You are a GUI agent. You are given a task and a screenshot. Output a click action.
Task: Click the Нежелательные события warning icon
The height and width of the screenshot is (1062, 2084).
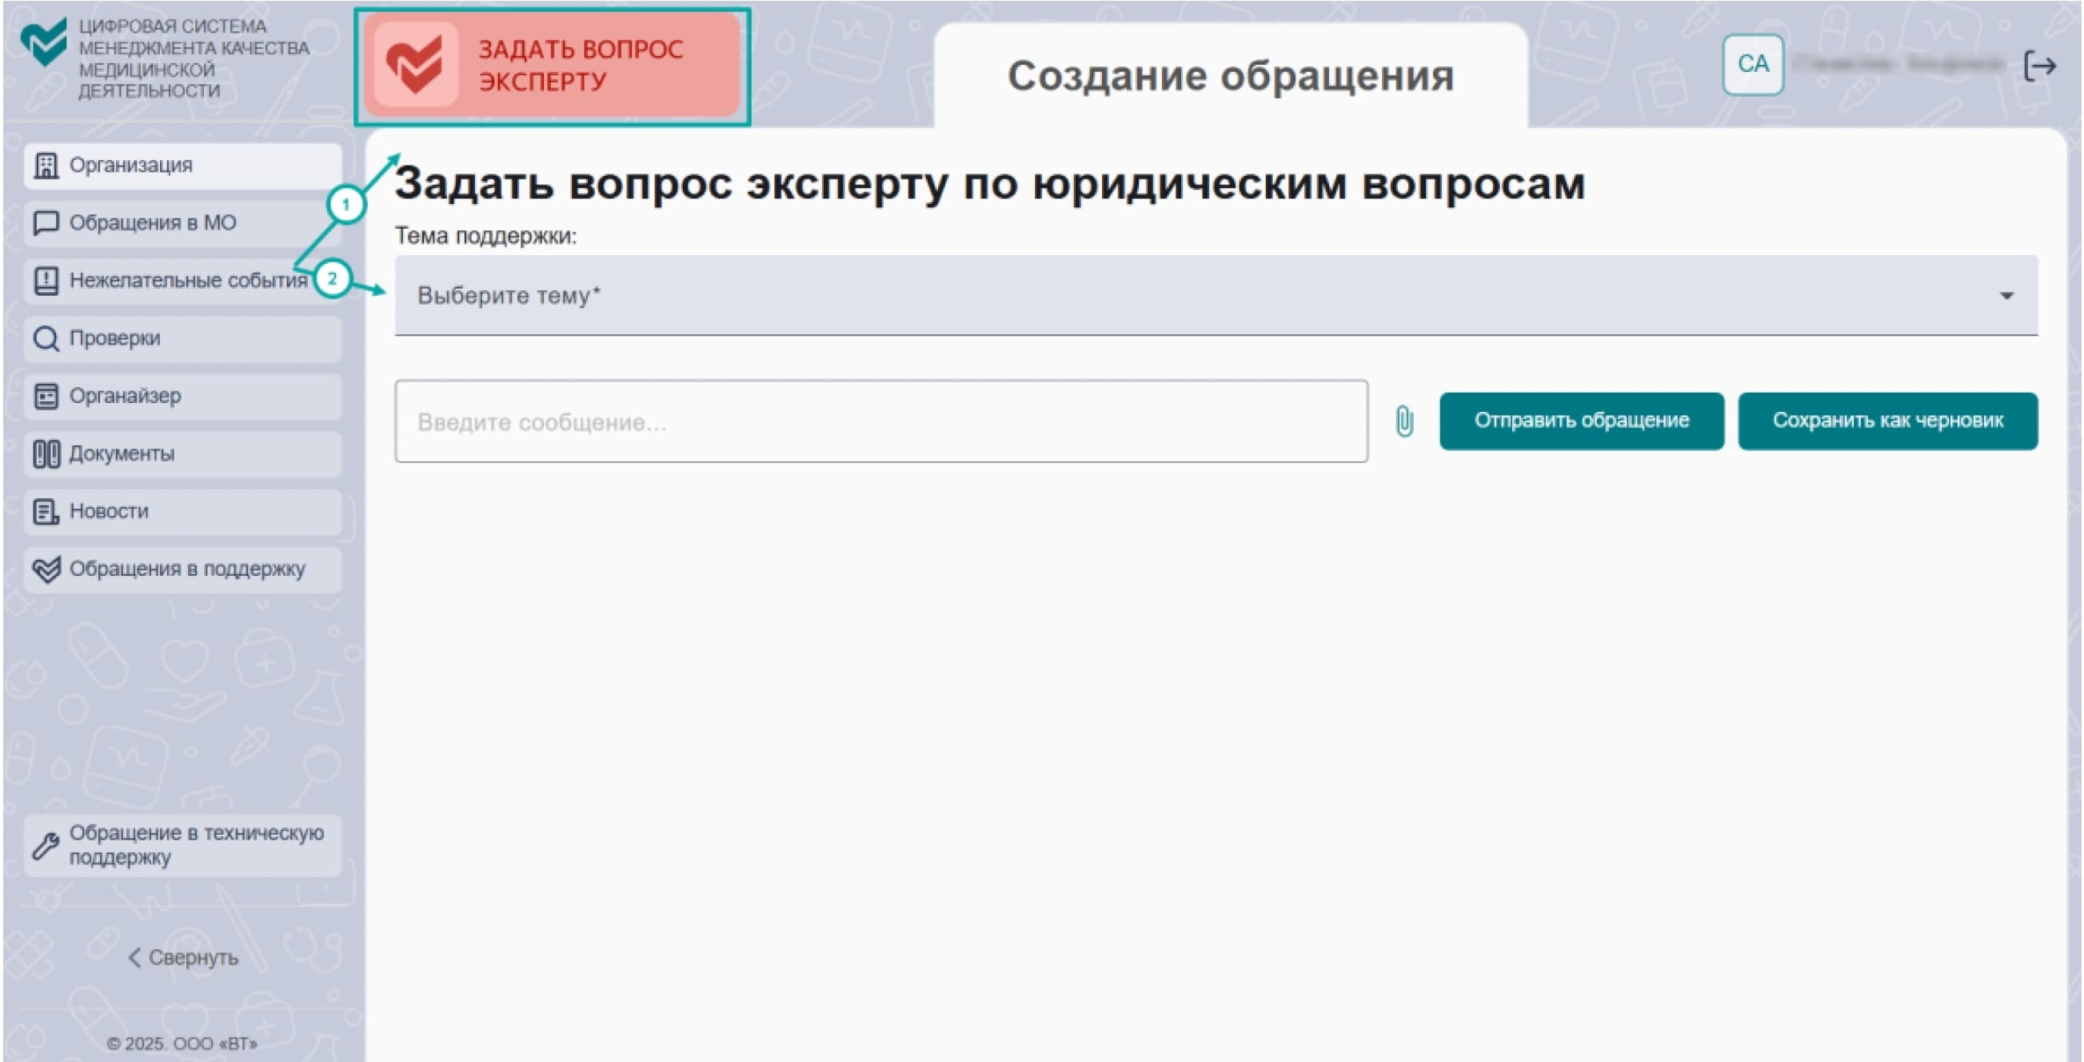(46, 281)
